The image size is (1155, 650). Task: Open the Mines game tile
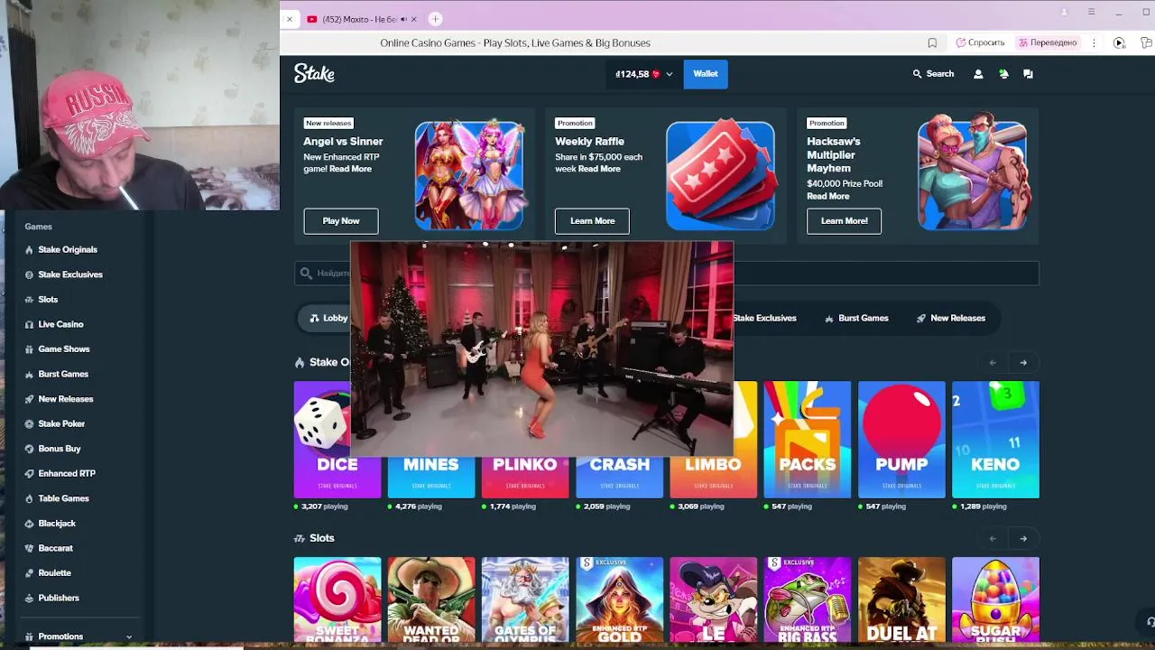431,477
